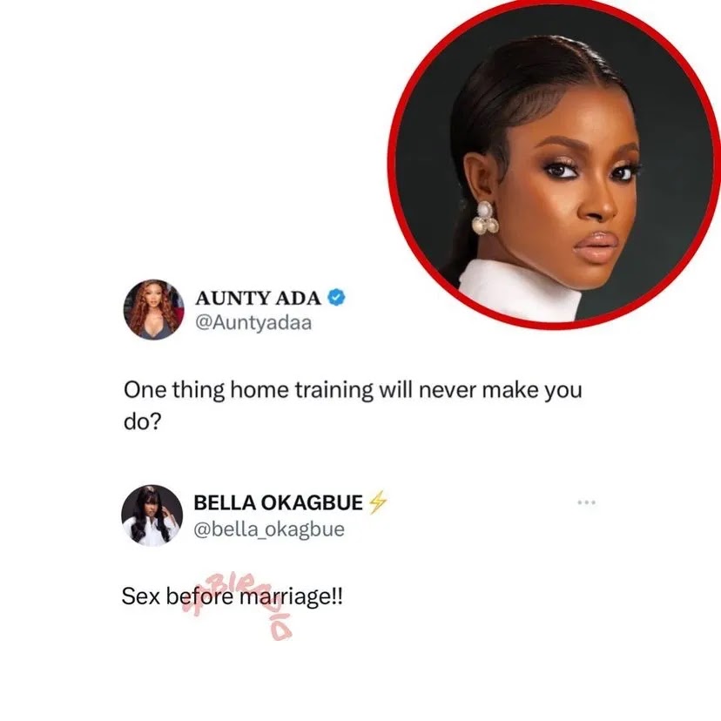Visit the @bella_okagbue handle link
The height and width of the screenshot is (721, 721).
269,529
